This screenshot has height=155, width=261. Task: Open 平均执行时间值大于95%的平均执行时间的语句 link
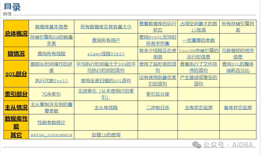click(106, 67)
